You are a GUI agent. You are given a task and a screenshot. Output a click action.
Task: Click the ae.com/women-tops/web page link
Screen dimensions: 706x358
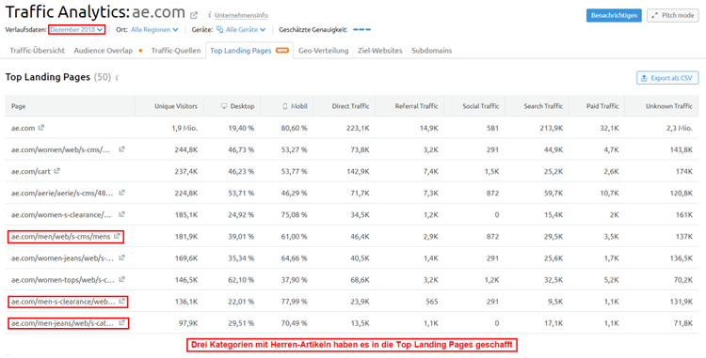pyautogui.click(x=62, y=279)
